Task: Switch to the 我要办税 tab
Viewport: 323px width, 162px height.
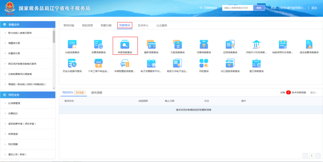Action: 106,26
